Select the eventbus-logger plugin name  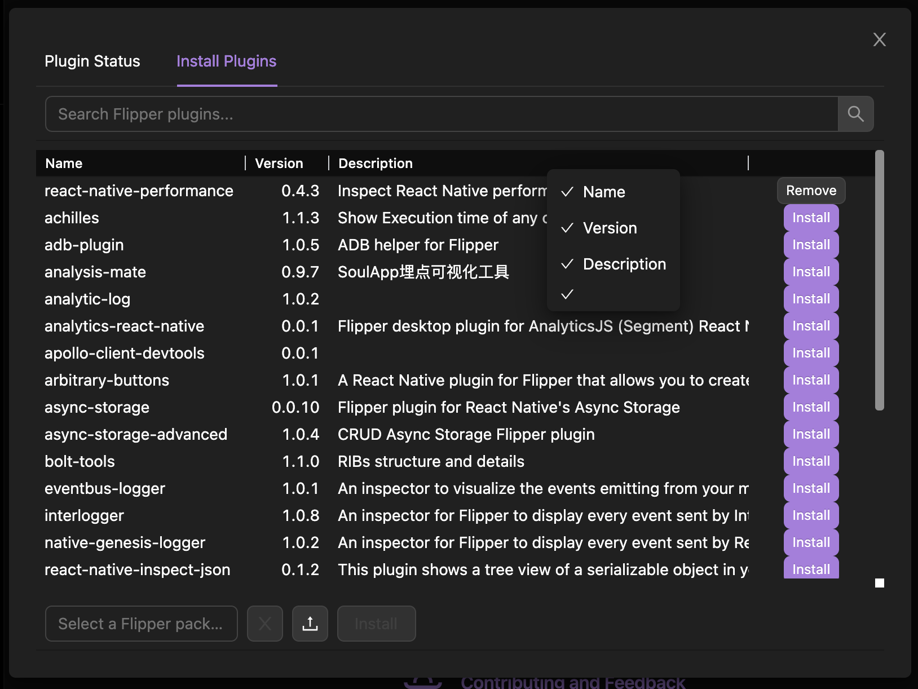[105, 488]
